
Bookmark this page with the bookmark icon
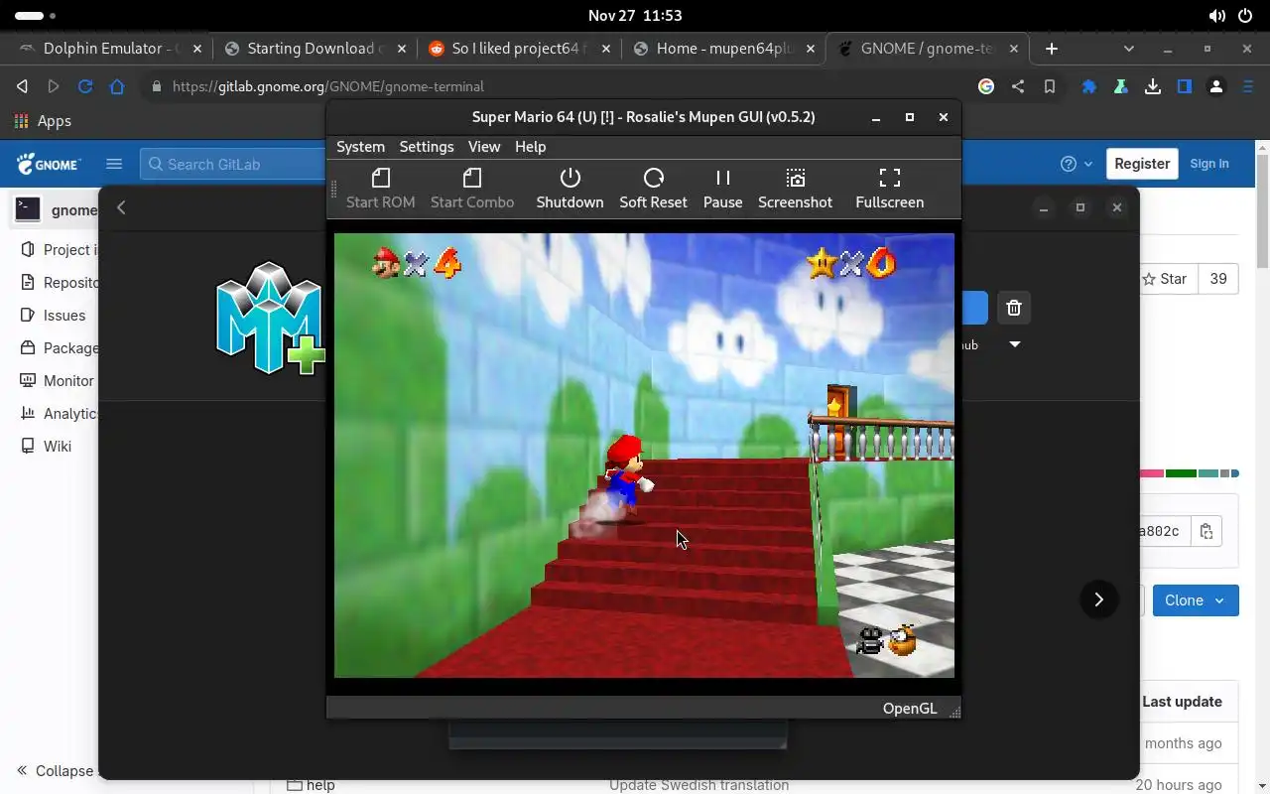pos(1050,86)
